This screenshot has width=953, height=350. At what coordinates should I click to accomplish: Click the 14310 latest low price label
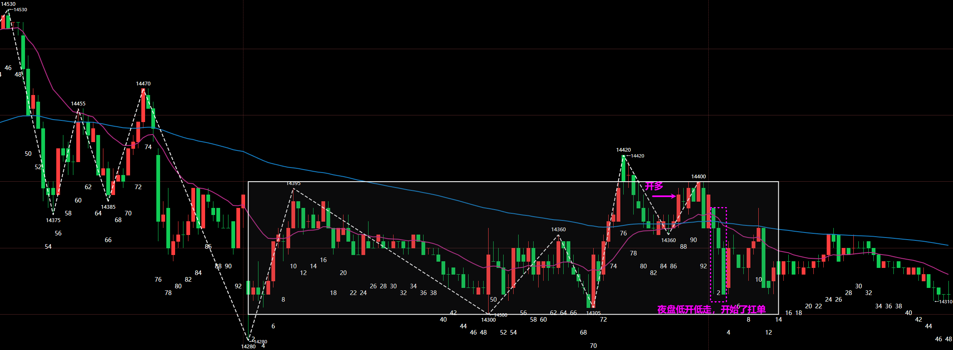coord(946,302)
